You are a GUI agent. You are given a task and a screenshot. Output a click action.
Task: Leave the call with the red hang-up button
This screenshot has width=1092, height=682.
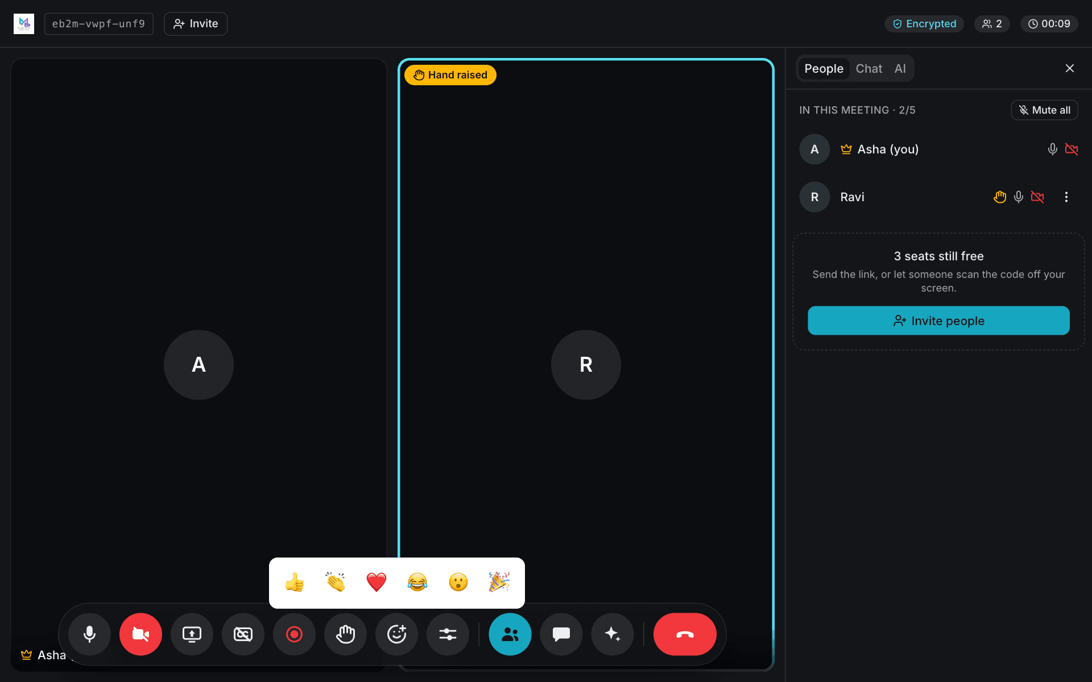coord(685,634)
